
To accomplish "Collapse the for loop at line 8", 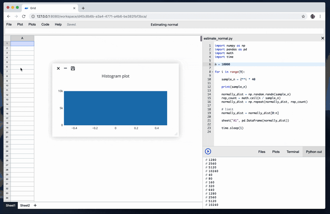I will pyautogui.click(x=212, y=71).
